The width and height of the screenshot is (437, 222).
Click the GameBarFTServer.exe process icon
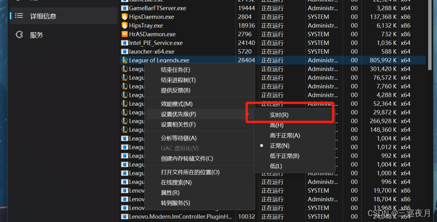pyautogui.click(x=125, y=8)
